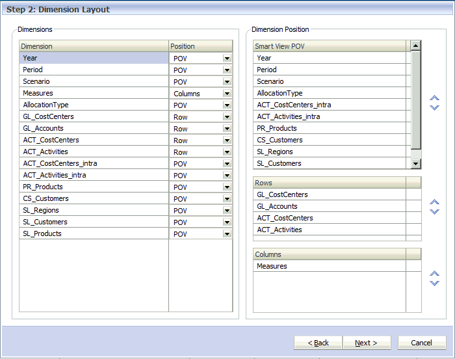Select AllocationType in Smart View POV list
Viewport: 455px width, 359px height.
click(330, 93)
